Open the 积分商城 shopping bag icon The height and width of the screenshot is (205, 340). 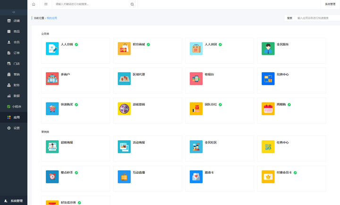pos(124,49)
